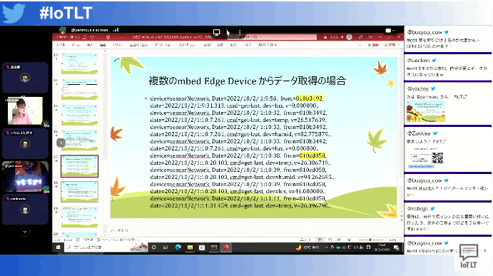The width and height of the screenshot is (493, 276).
Task: Switch to the デザイン ribbon tab
Action: (117, 45)
